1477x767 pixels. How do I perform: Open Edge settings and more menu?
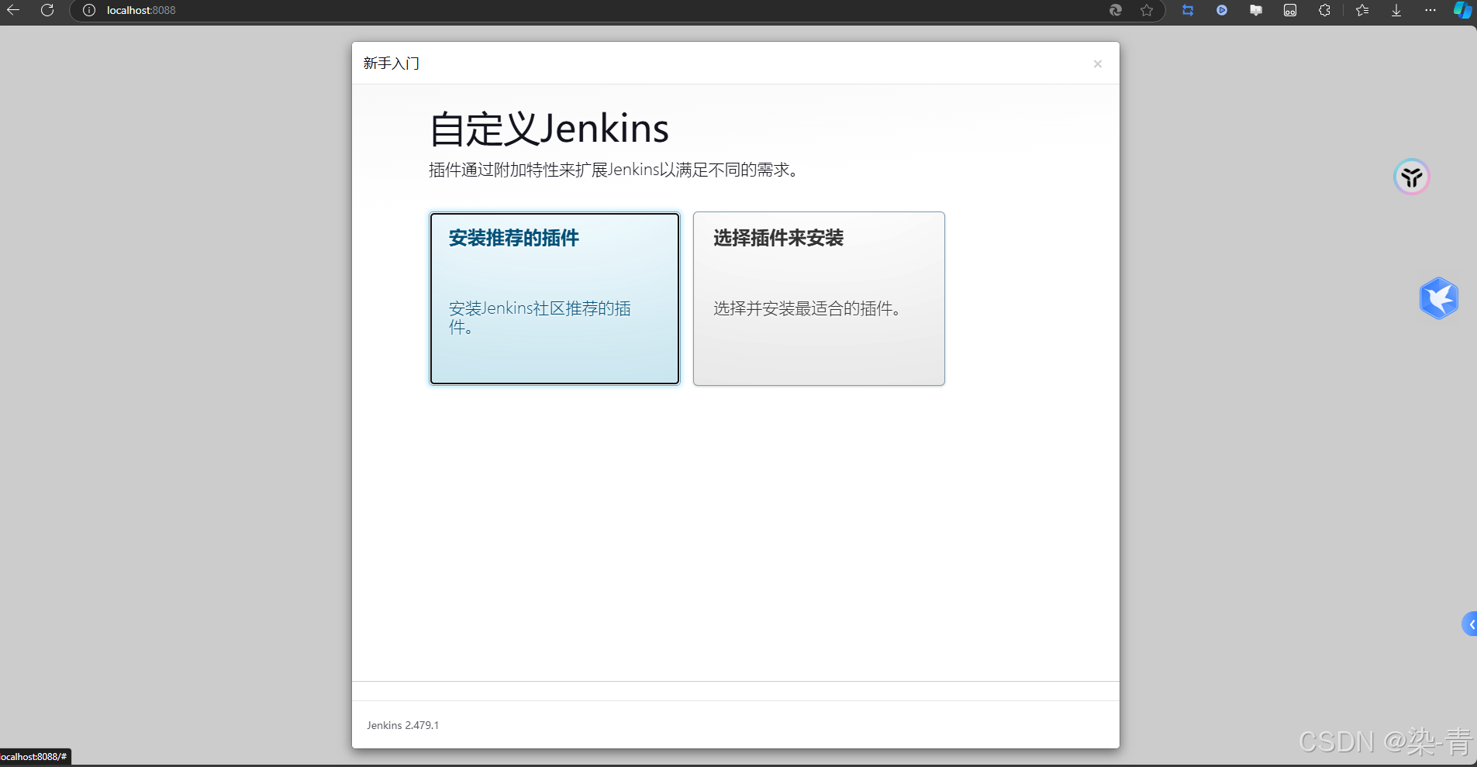[x=1430, y=10]
